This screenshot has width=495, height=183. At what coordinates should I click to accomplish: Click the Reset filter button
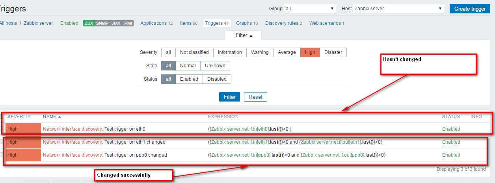click(x=255, y=97)
